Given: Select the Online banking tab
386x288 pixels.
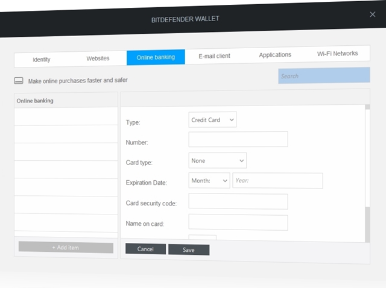Looking at the screenshot, I should 156,57.
